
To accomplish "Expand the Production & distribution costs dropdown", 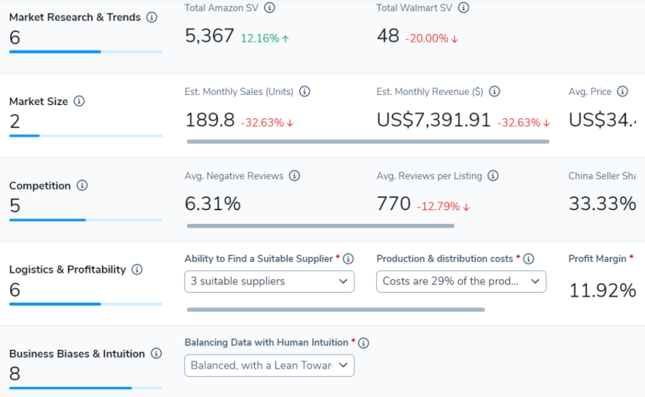I will pyautogui.click(x=461, y=281).
